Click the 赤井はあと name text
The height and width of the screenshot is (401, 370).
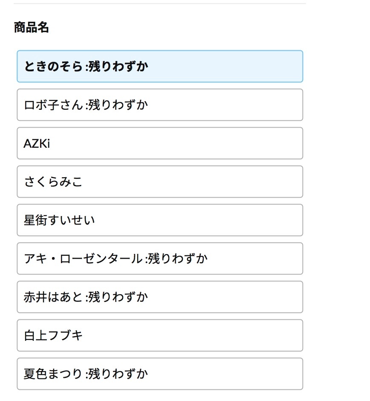[x=53, y=297]
